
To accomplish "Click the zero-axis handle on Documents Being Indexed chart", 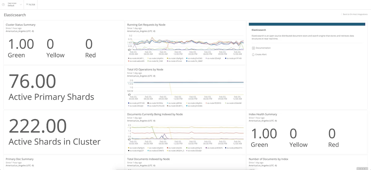I will pyautogui.click(x=129, y=139).
